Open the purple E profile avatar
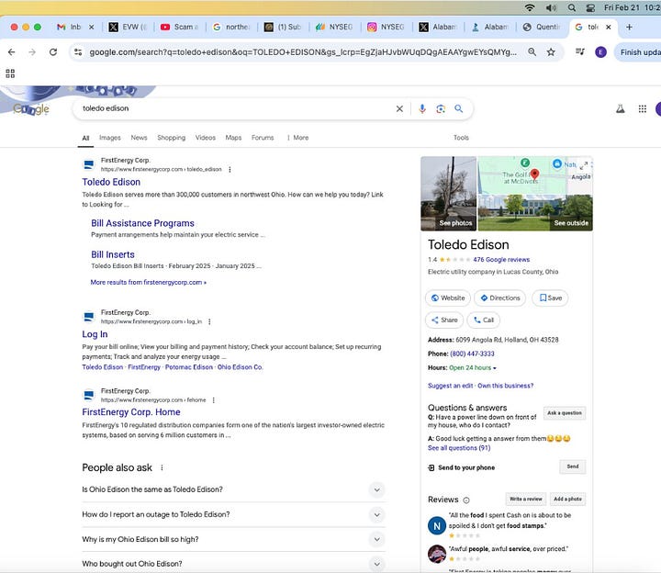Screen dimensions: 661x573 pos(600,51)
